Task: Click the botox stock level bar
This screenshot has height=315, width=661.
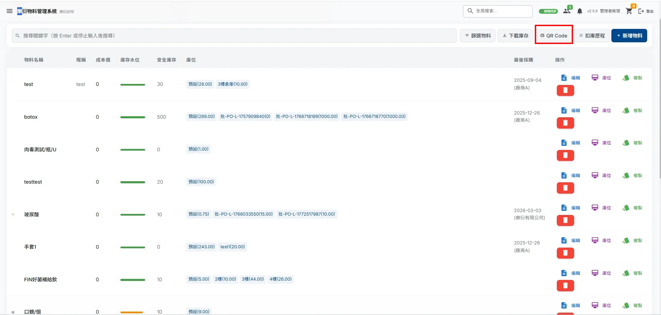Action: tap(133, 117)
